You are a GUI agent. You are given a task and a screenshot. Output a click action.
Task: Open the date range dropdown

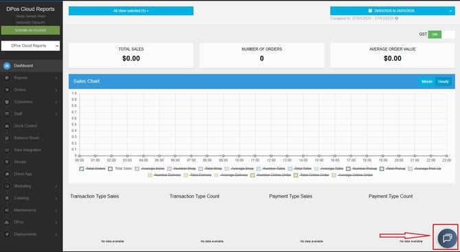click(392, 11)
